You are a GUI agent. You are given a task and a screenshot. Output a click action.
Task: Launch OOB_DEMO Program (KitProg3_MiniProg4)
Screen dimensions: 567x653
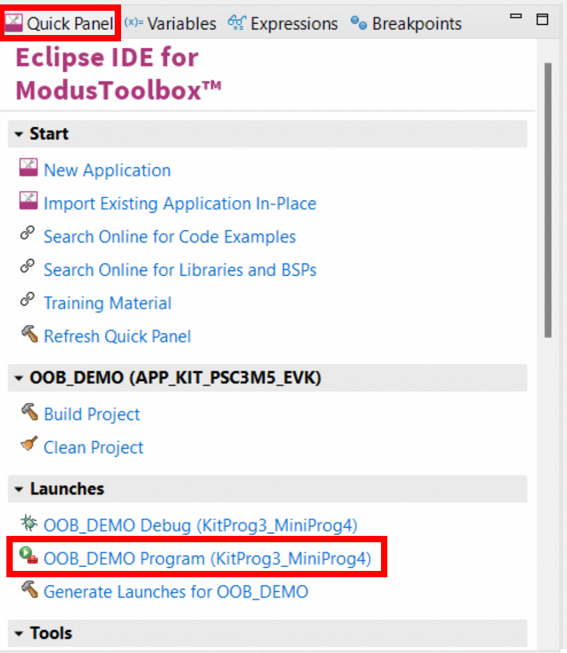click(207, 558)
